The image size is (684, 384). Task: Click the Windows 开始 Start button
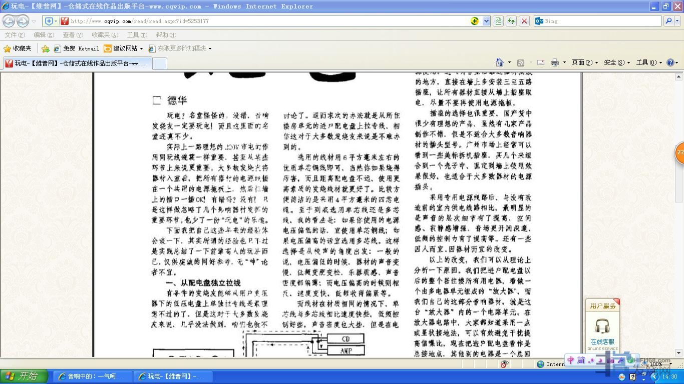(x=24, y=376)
